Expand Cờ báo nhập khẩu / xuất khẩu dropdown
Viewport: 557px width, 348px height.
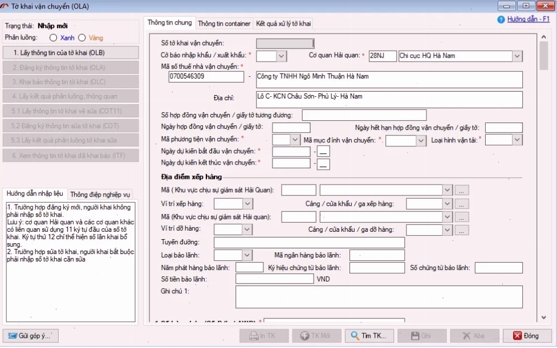pos(281,56)
